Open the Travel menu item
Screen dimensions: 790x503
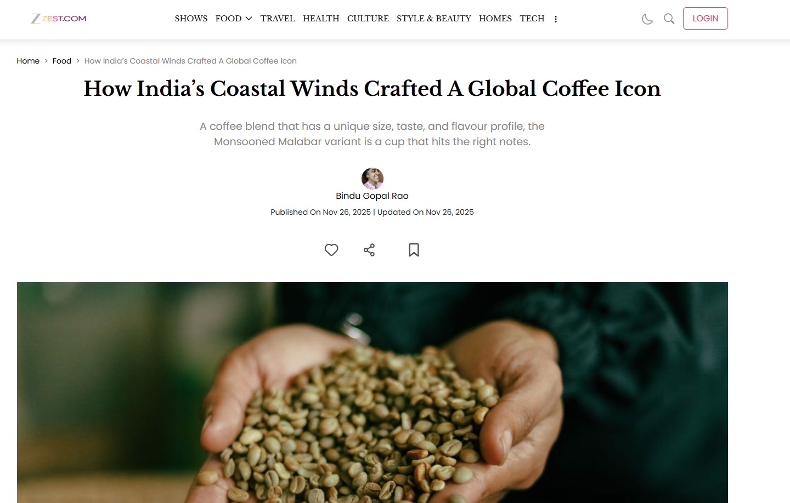tap(278, 19)
